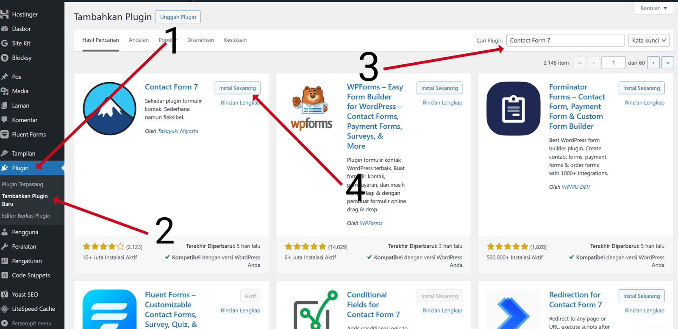Click the WPForms five-star rating
Viewport: 678px width, 329px height.
pyautogui.click(x=306, y=246)
